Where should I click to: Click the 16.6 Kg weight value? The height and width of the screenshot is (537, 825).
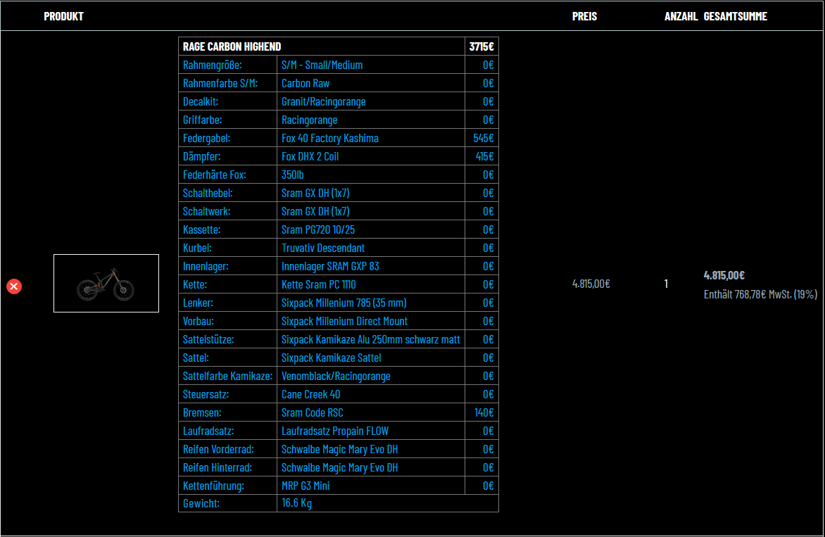pos(296,503)
